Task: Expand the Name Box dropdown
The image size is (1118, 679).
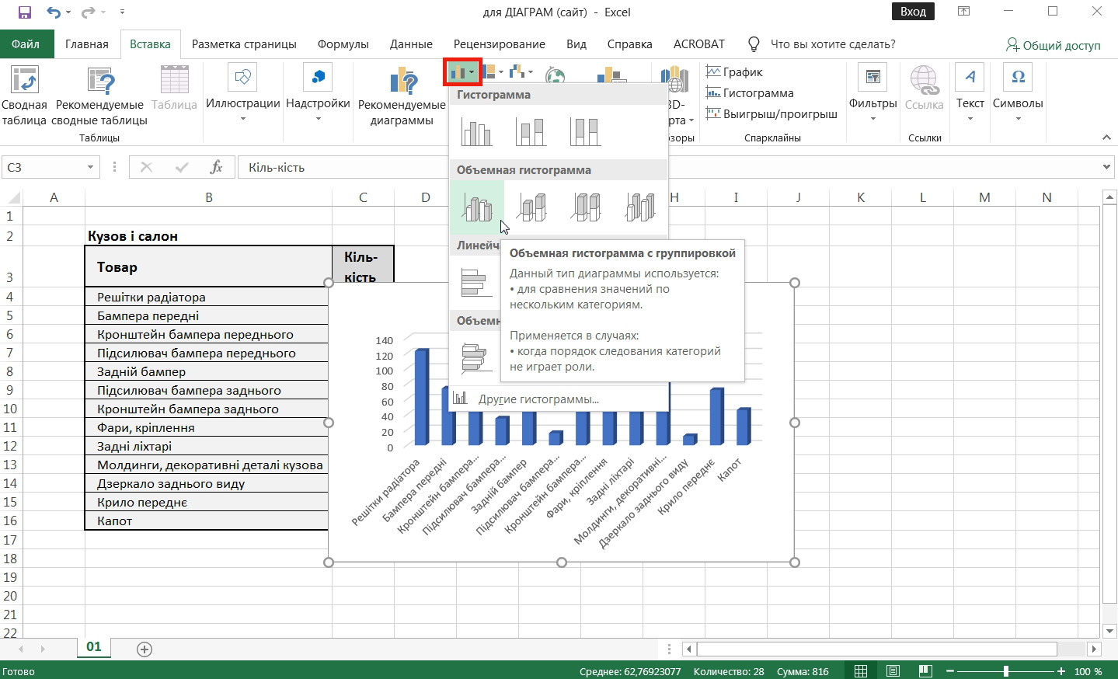Action: click(x=90, y=167)
